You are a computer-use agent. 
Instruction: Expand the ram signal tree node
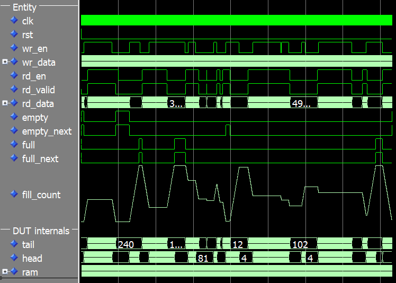pos(5,272)
